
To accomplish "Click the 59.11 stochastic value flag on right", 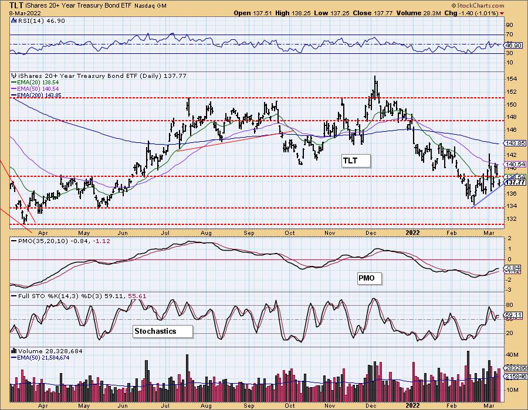I will click(x=513, y=315).
